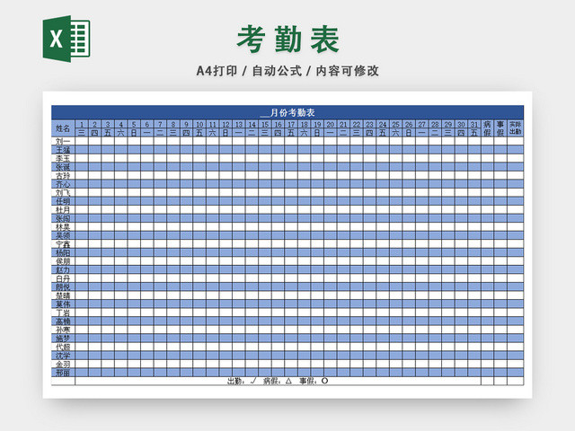This screenshot has width=575, height=431.
Task: Click the 事假 circle legend entry
Action: (x=314, y=381)
